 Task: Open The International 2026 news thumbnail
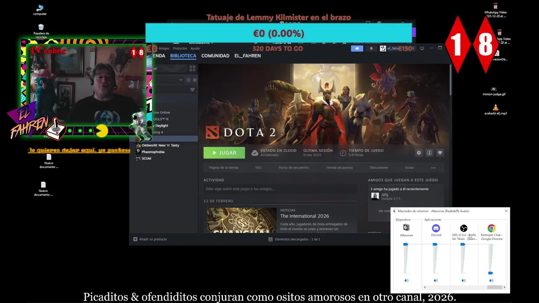(x=242, y=220)
